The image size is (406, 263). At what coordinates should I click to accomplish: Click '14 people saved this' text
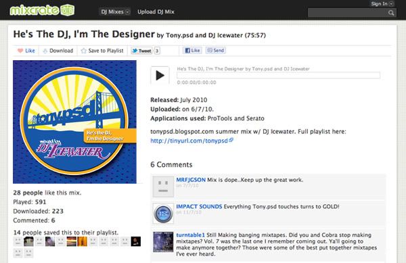[66, 233]
